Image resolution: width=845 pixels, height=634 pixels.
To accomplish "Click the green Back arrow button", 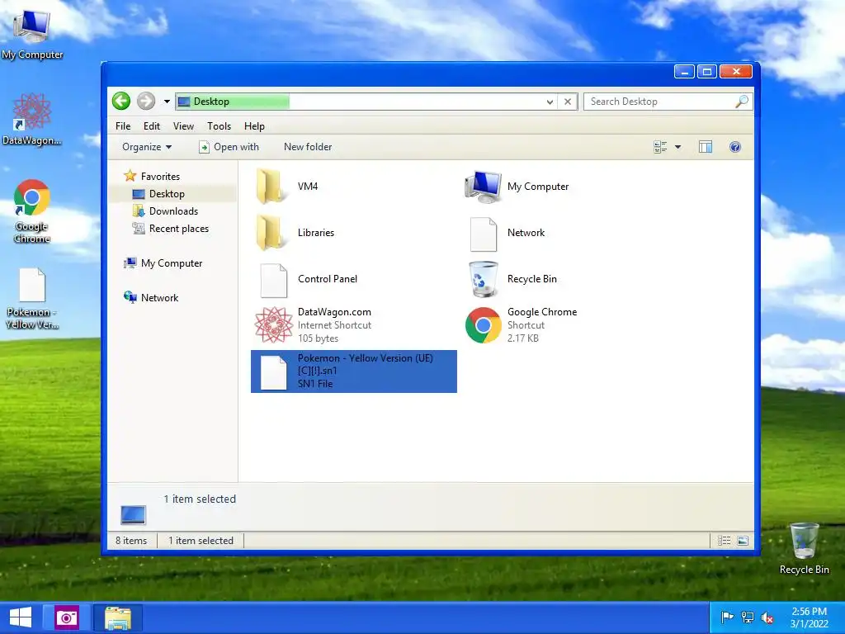I will 121,101.
